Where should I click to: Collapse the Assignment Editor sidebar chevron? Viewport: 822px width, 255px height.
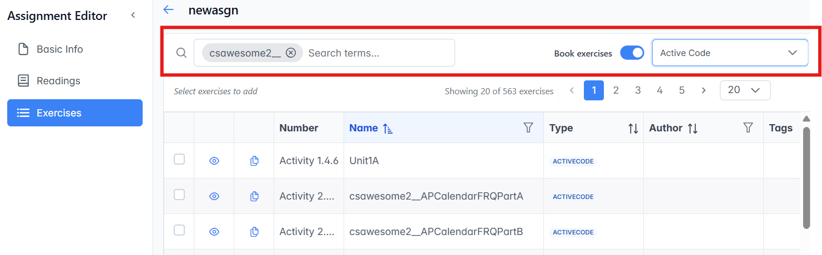[x=133, y=16]
